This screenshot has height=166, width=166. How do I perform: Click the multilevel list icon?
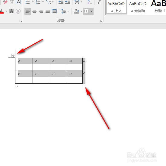48,2
